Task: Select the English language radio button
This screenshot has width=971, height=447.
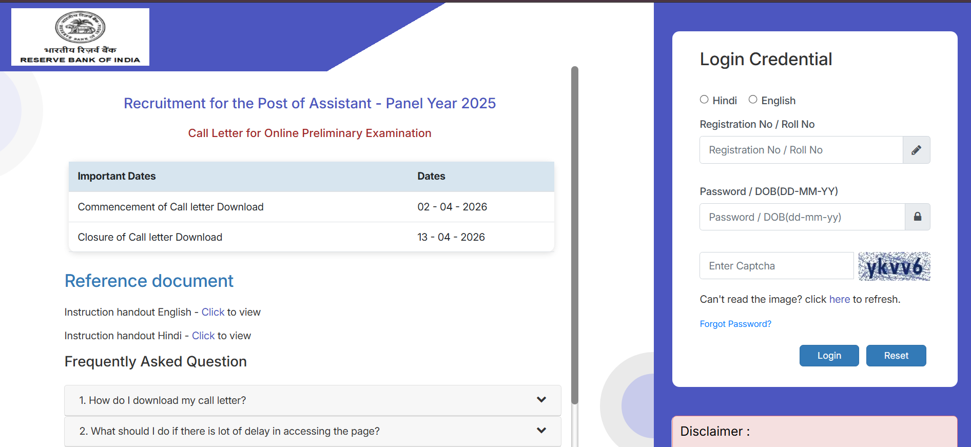Action: click(753, 100)
